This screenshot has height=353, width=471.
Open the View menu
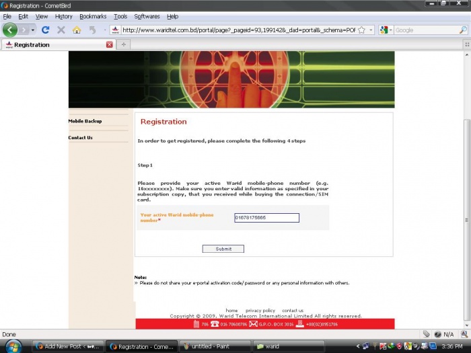pos(42,17)
